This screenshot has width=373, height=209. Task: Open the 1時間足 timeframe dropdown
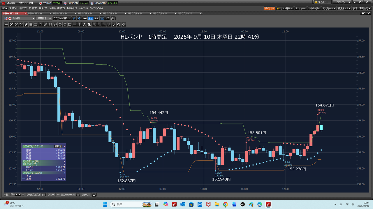click(x=44, y=19)
